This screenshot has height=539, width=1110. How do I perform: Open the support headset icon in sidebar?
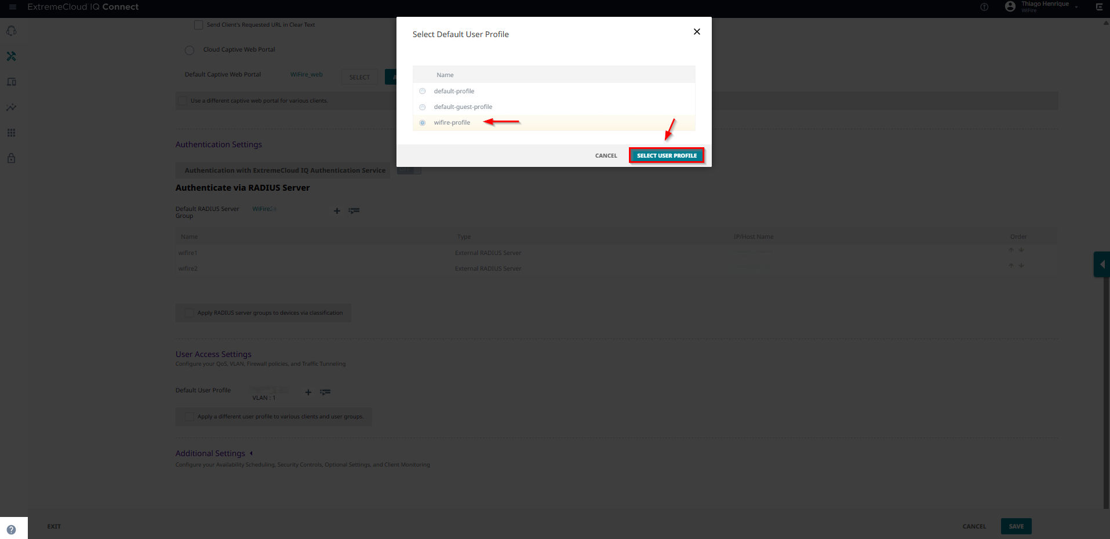[11, 31]
